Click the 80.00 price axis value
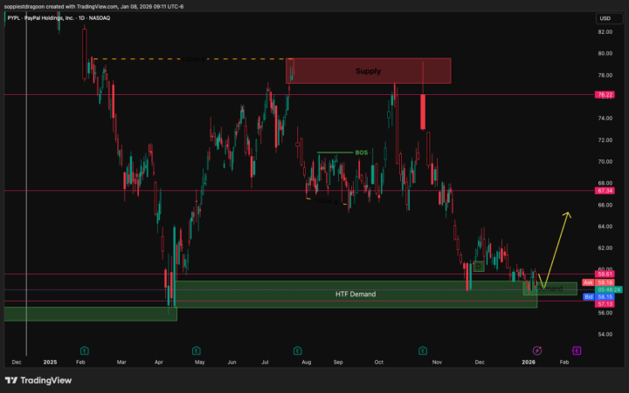The width and height of the screenshot is (629, 393). (x=605, y=54)
